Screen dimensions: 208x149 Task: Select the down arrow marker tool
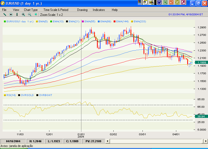point(17,15)
